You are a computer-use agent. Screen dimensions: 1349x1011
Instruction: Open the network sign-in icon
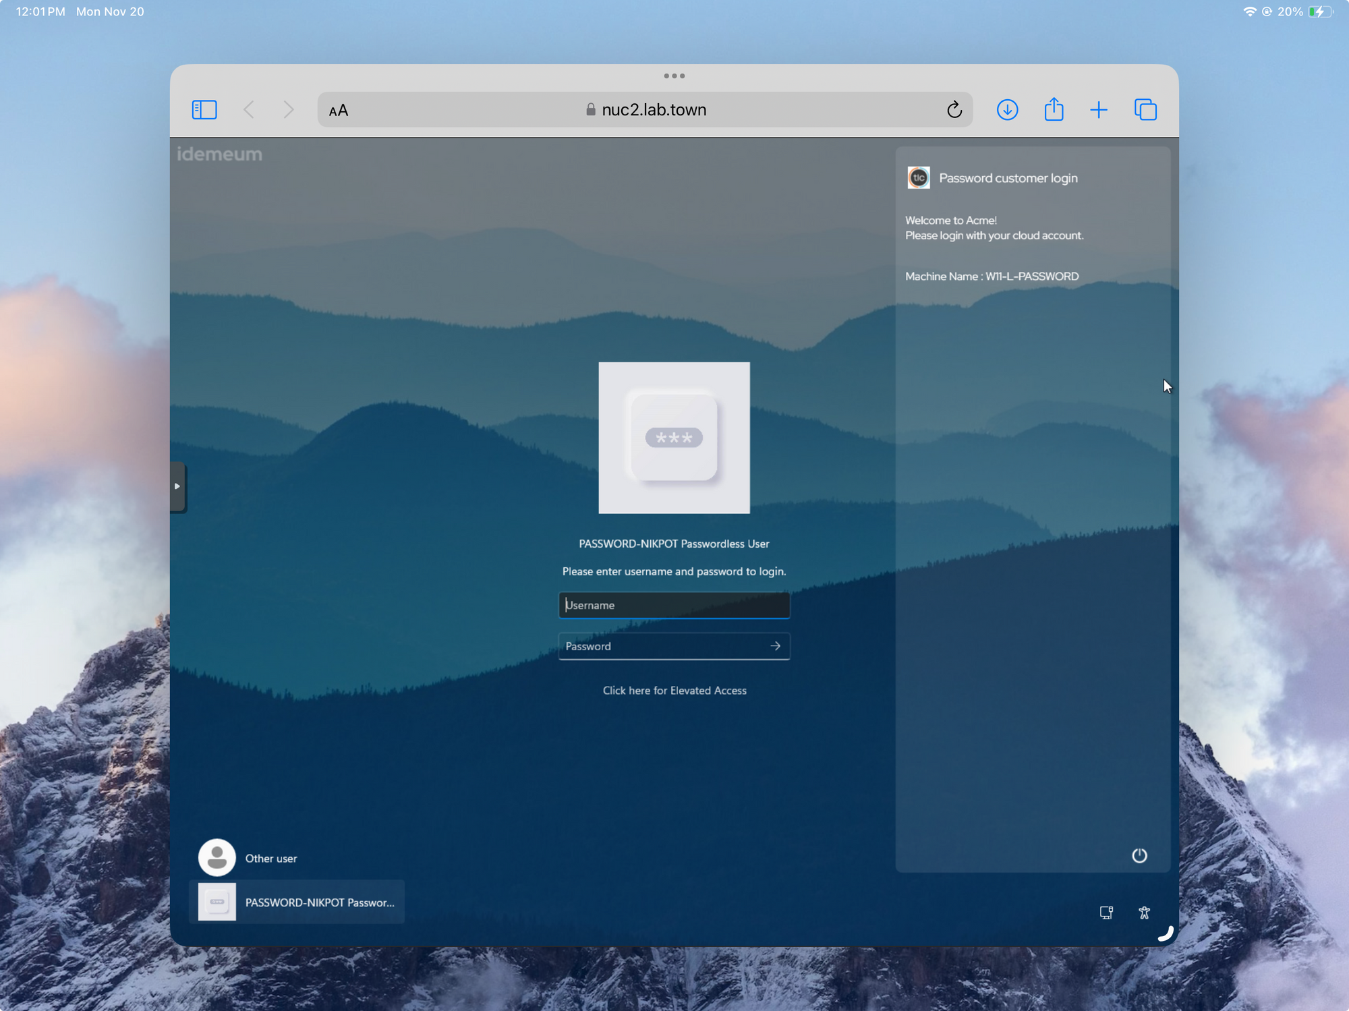pos(1106,913)
